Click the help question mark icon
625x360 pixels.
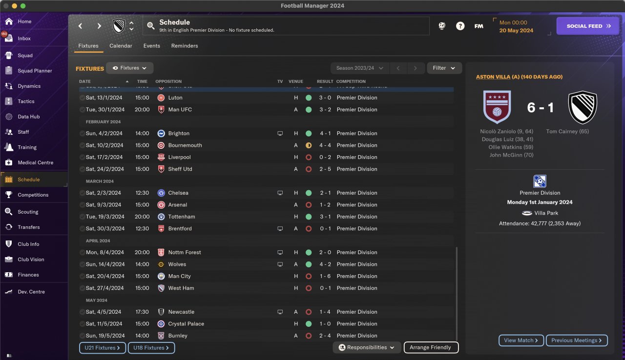tap(460, 26)
